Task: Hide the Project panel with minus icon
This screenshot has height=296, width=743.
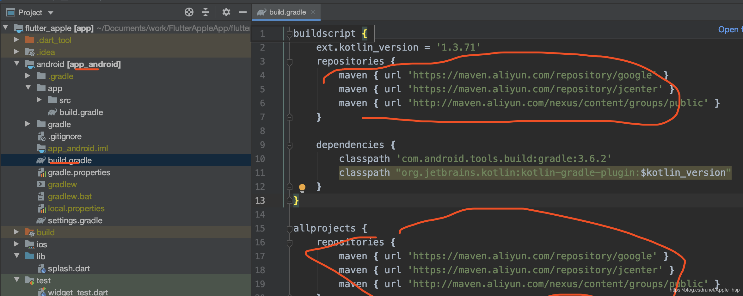Action: click(x=243, y=12)
